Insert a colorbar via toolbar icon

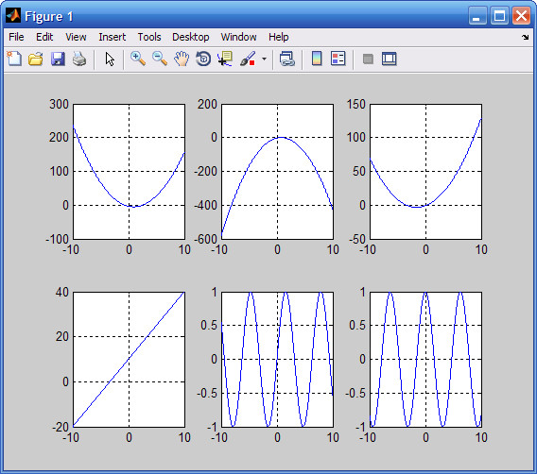[317, 59]
